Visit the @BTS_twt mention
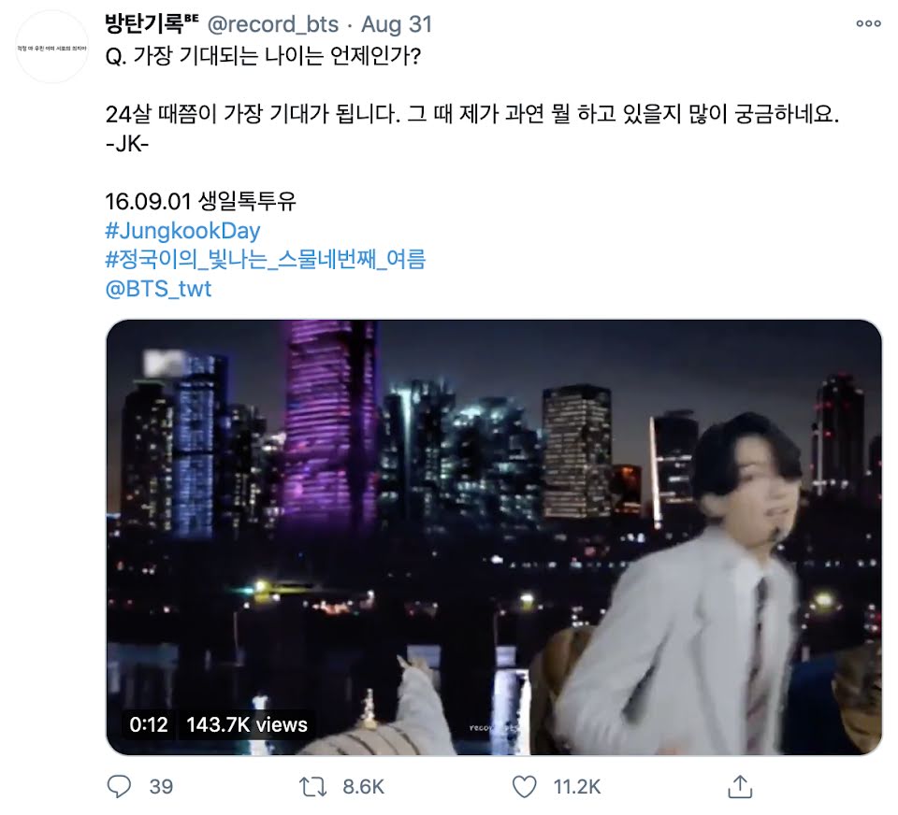 (x=159, y=289)
